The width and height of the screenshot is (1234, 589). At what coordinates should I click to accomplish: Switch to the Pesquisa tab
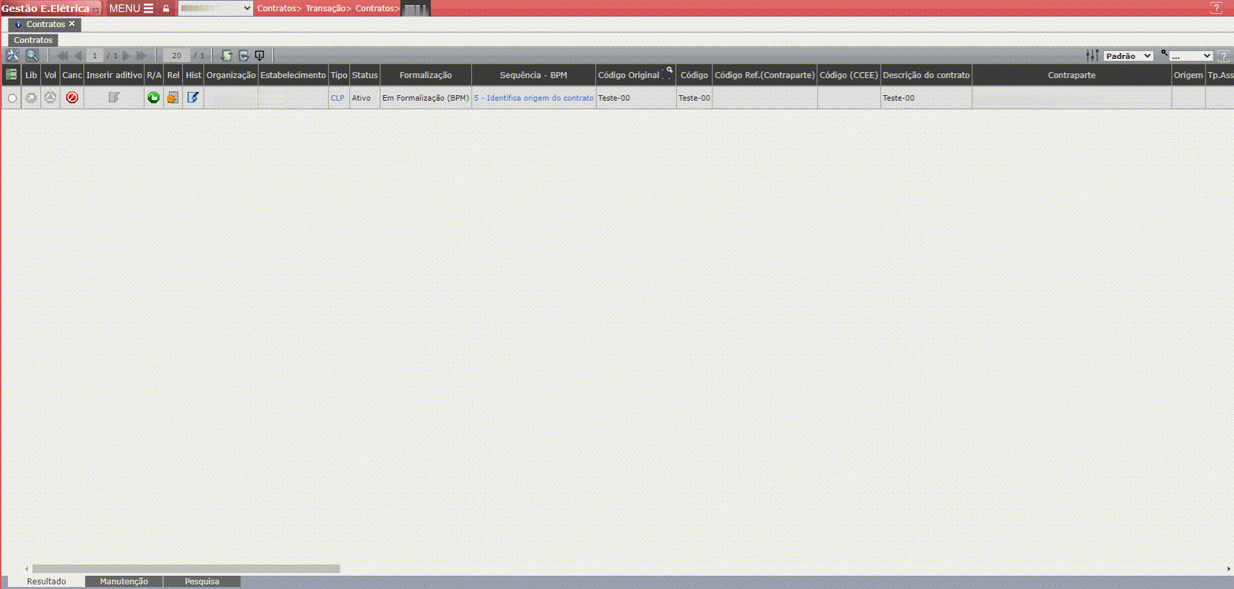(x=202, y=582)
